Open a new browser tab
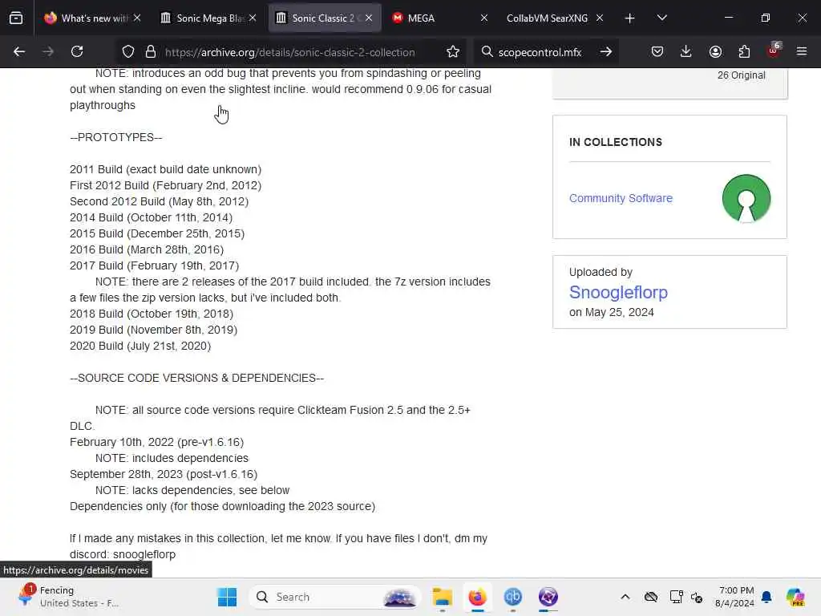821x616 pixels. [630, 18]
